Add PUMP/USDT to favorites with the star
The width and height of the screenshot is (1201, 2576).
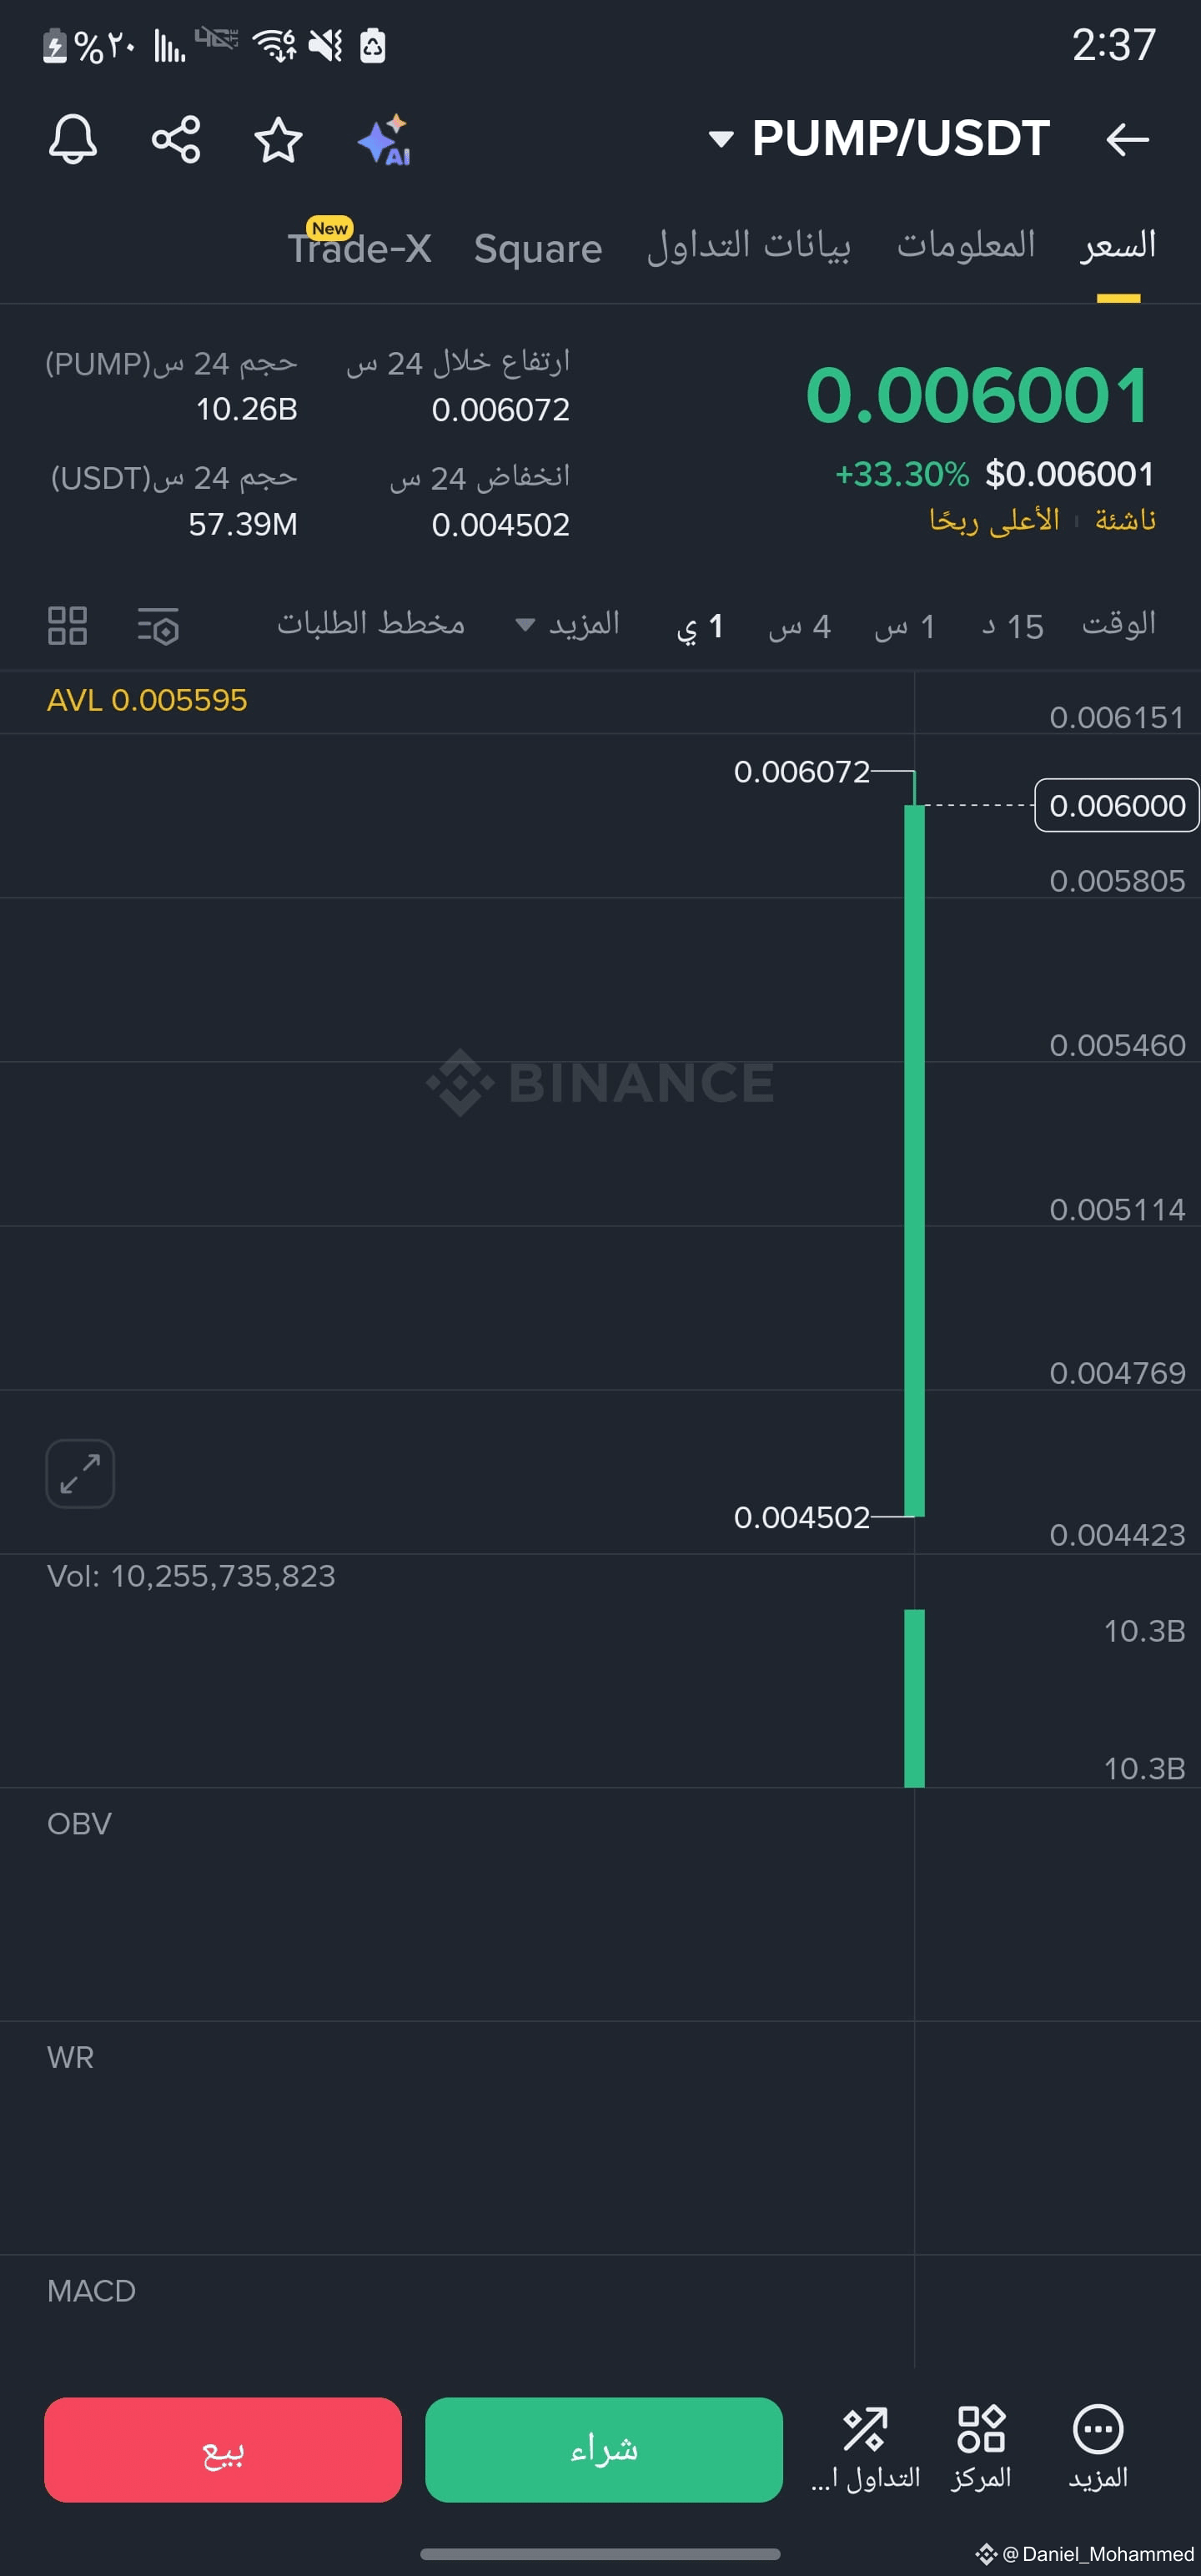pos(278,139)
